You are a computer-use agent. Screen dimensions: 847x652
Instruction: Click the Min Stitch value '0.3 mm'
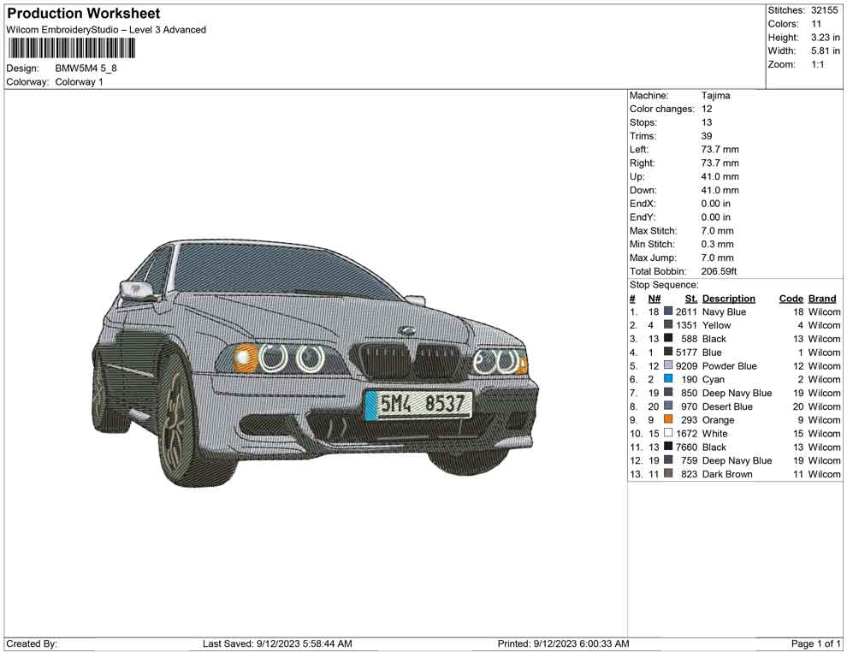(717, 244)
